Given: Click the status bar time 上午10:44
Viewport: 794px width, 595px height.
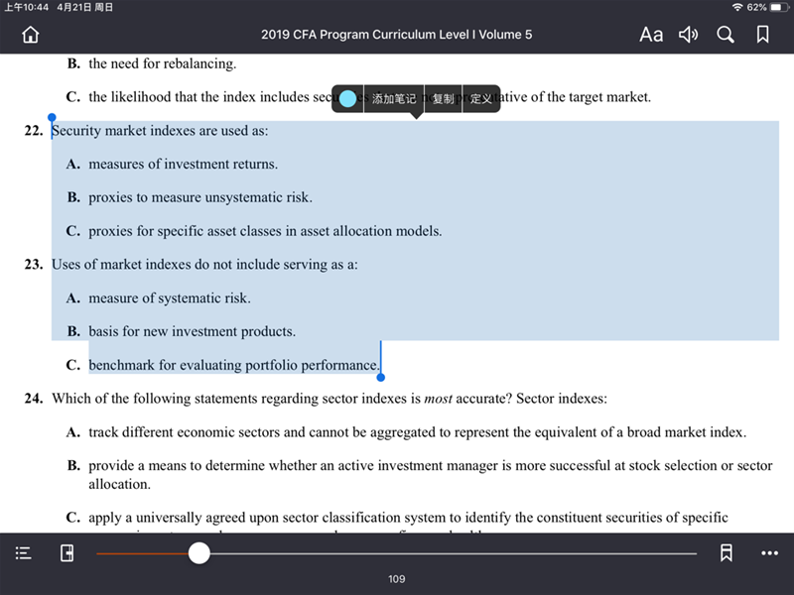Looking at the screenshot, I should point(27,7).
